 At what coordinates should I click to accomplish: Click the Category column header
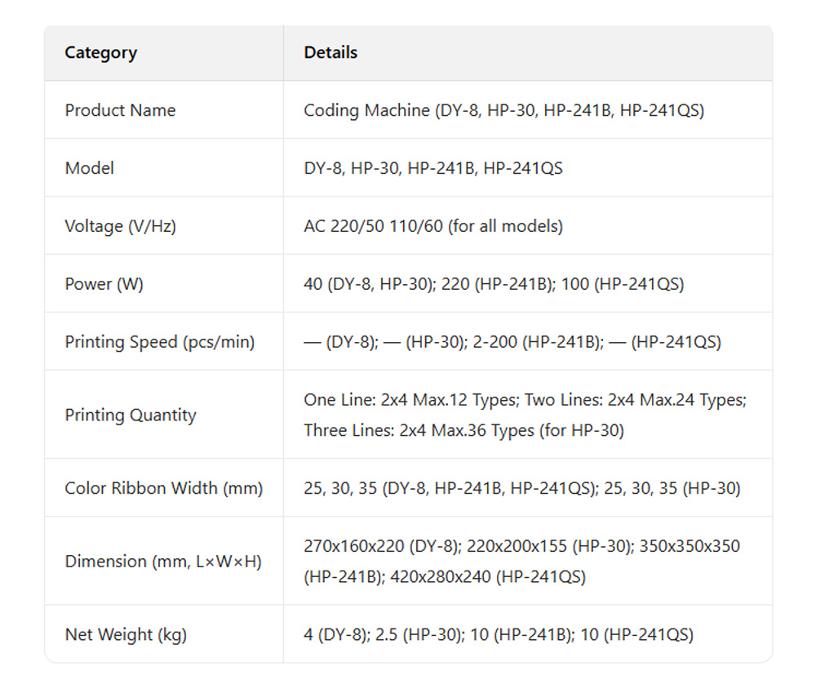(x=101, y=53)
